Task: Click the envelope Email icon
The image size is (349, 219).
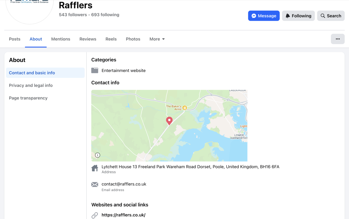Action: 94,185
